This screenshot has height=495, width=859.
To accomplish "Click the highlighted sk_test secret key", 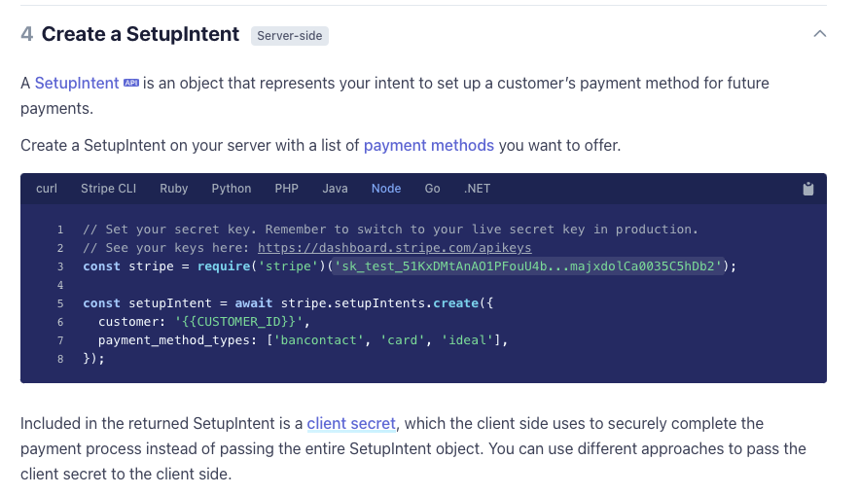I will pos(528,266).
